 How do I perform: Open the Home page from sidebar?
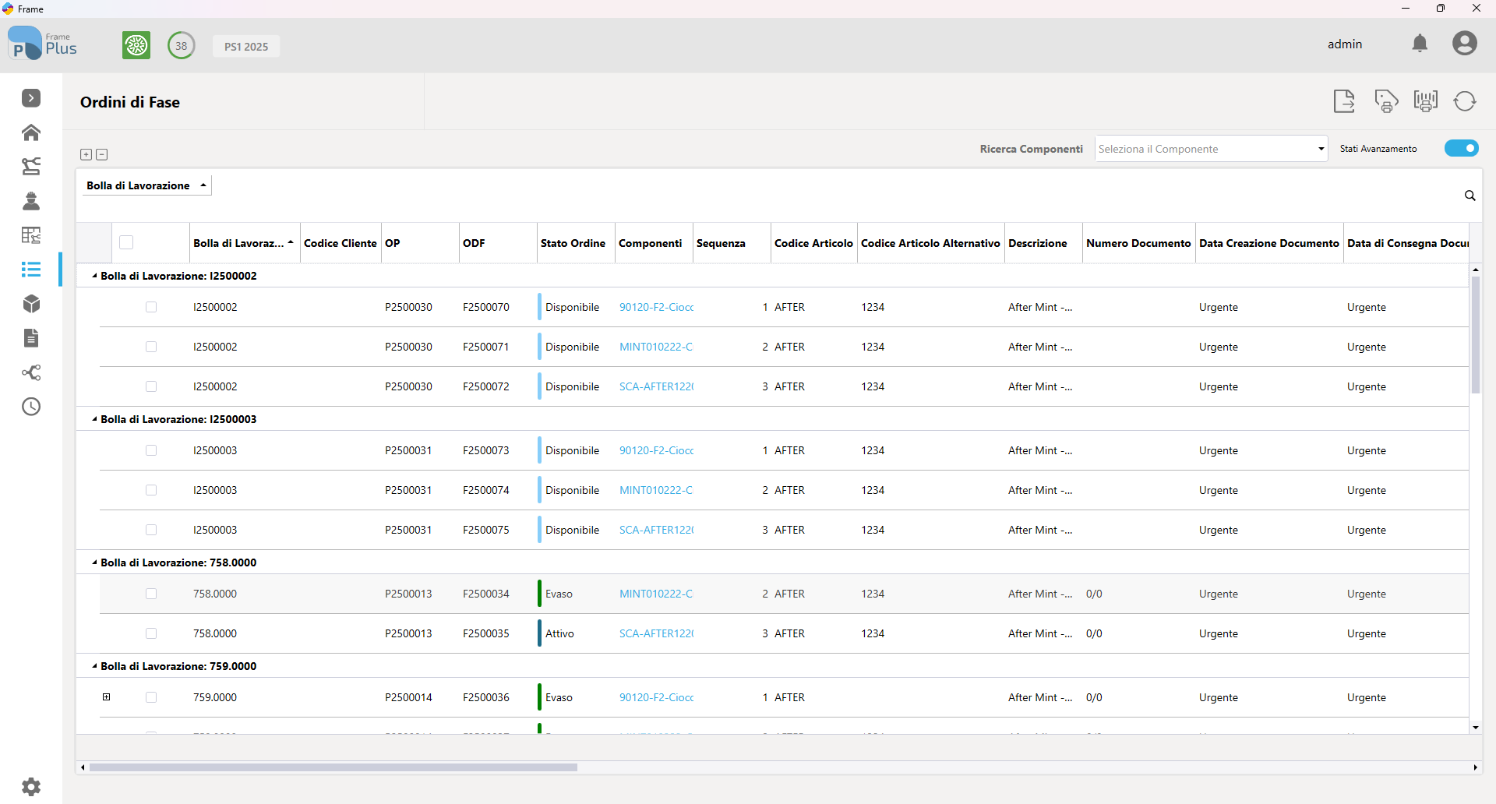pos(31,132)
